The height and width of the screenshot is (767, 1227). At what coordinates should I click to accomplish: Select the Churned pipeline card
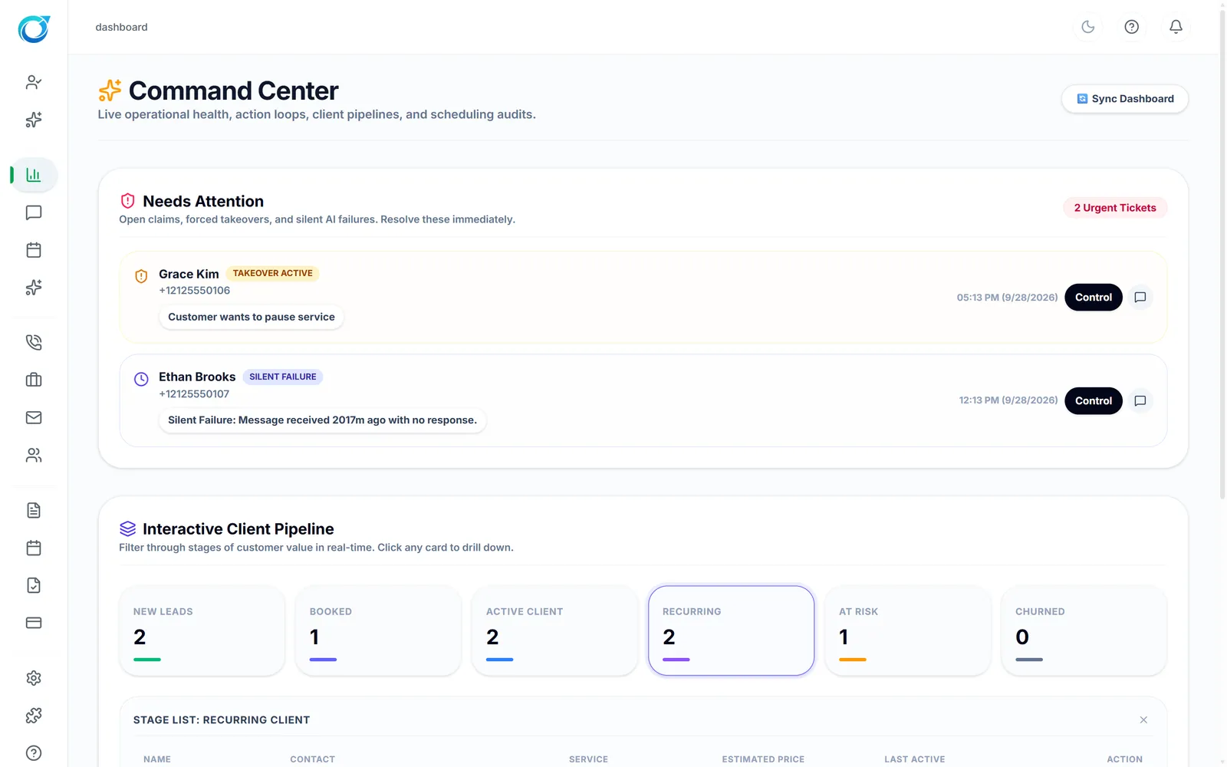pyautogui.click(x=1084, y=630)
